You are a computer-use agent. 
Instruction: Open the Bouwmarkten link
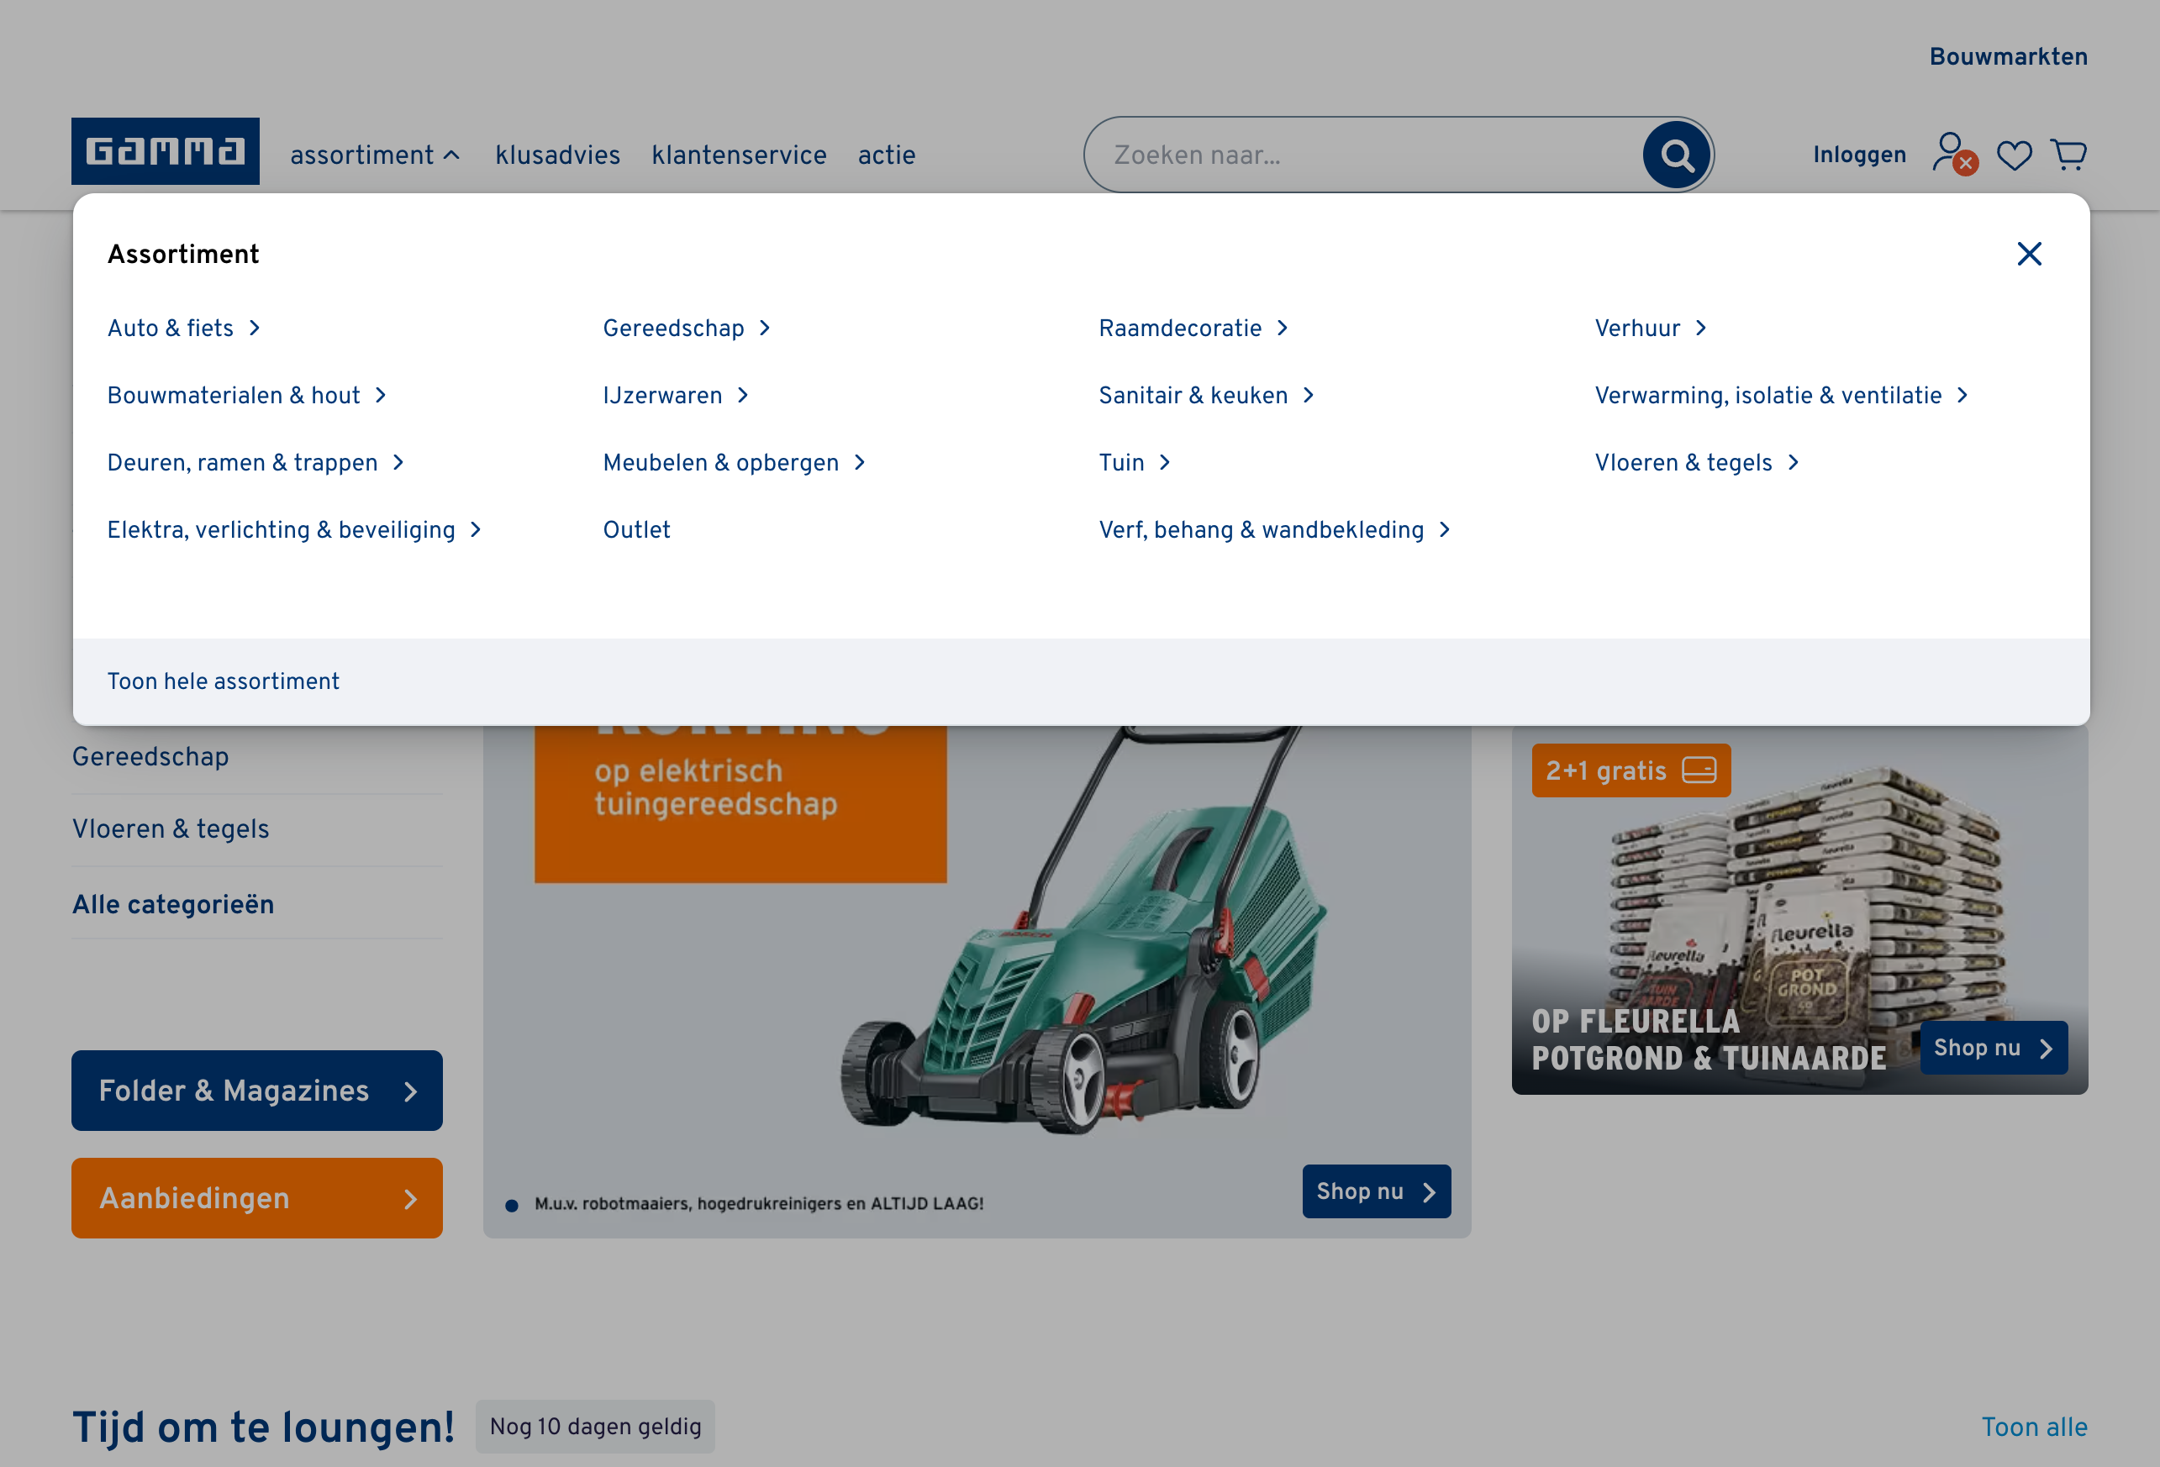pyautogui.click(x=2008, y=55)
